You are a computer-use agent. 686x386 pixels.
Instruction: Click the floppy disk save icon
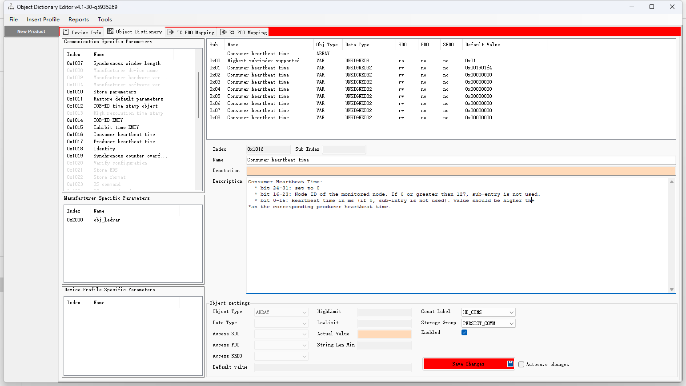click(x=510, y=364)
